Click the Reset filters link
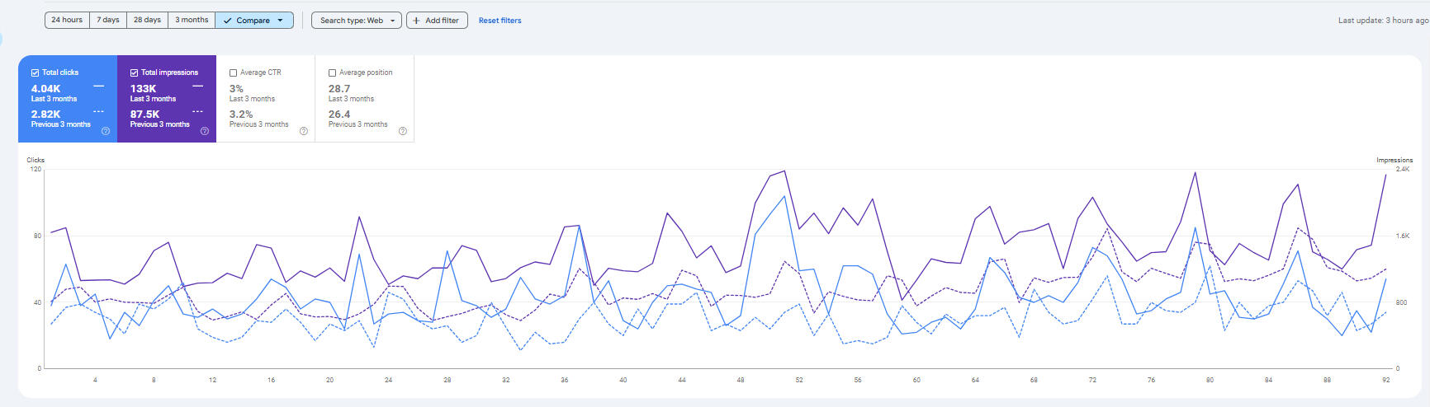 click(500, 21)
